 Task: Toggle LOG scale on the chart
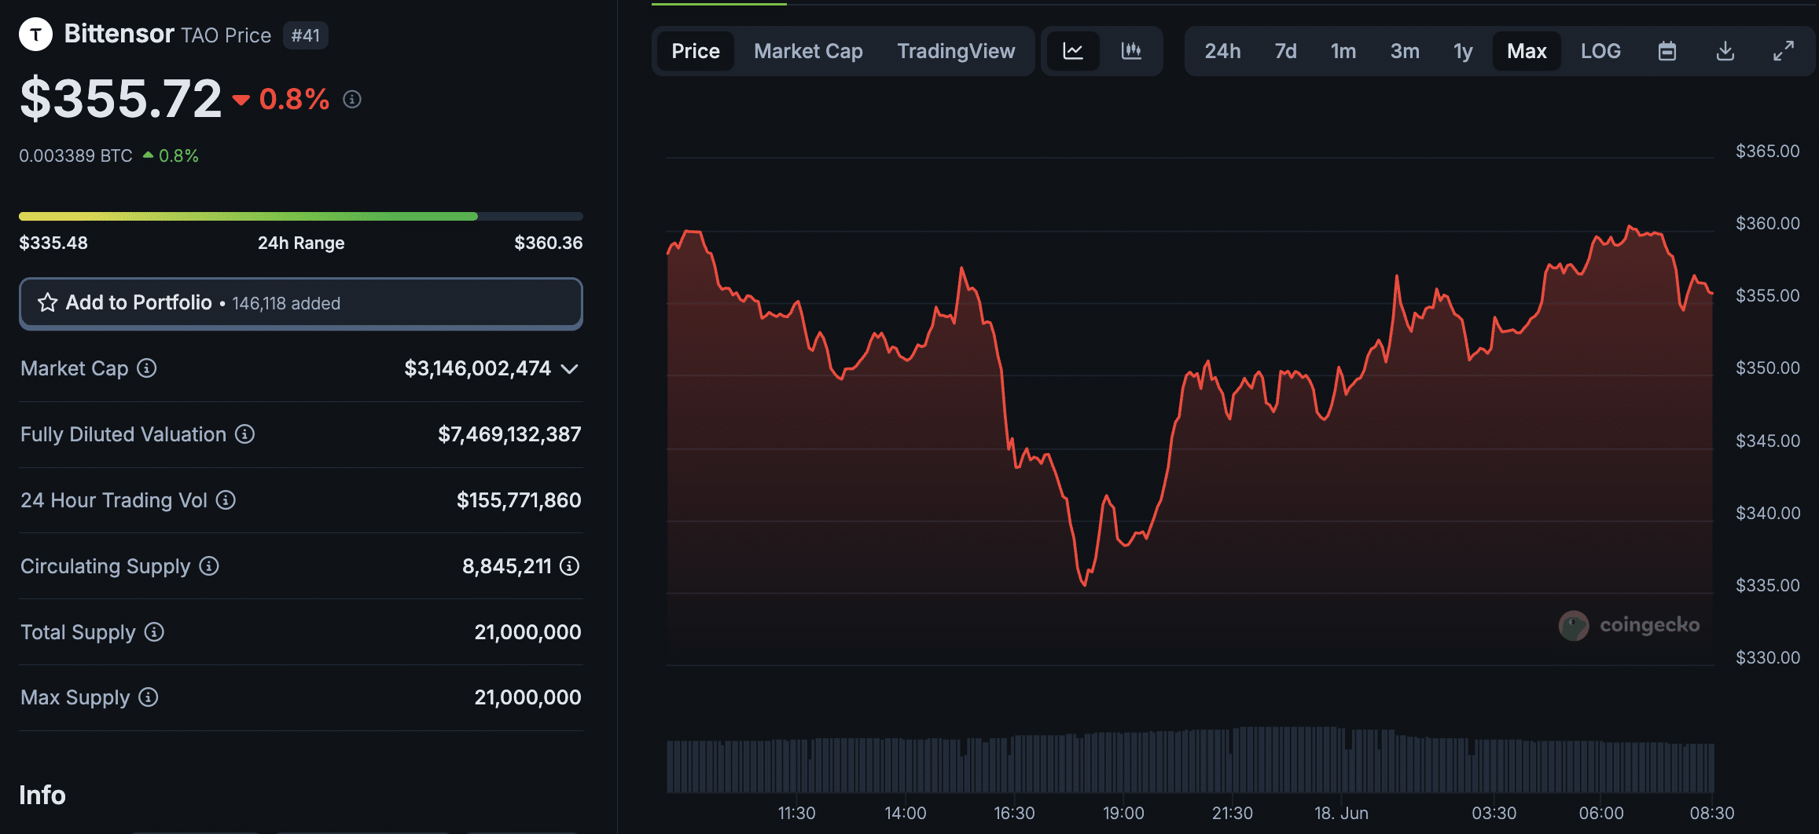(1600, 51)
